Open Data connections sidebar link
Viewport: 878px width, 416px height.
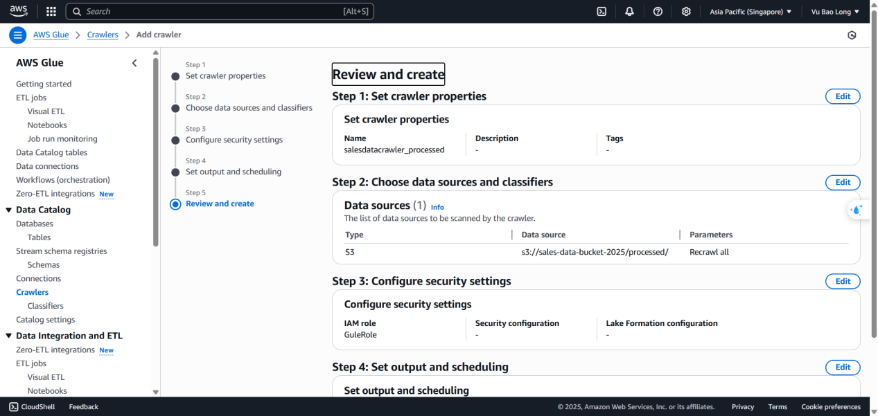pos(48,166)
